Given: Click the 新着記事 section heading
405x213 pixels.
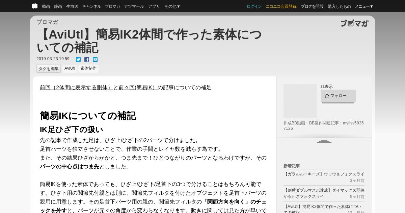Looking at the screenshot, I should 292,166.
